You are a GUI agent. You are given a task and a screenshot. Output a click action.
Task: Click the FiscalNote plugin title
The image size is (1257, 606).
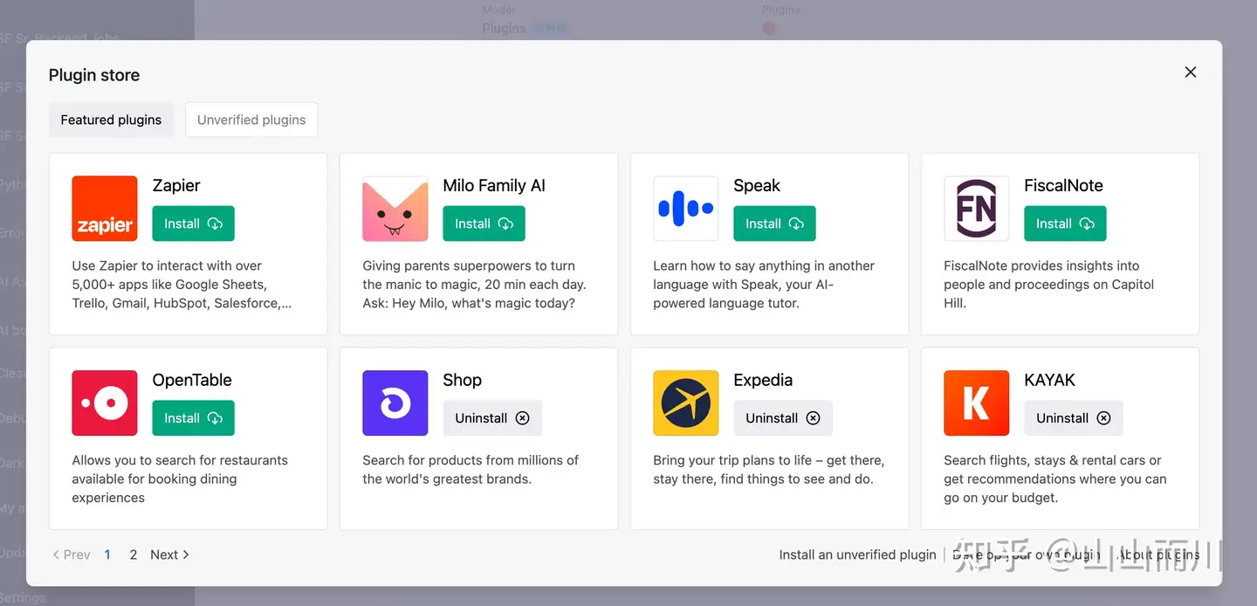point(1063,185)
